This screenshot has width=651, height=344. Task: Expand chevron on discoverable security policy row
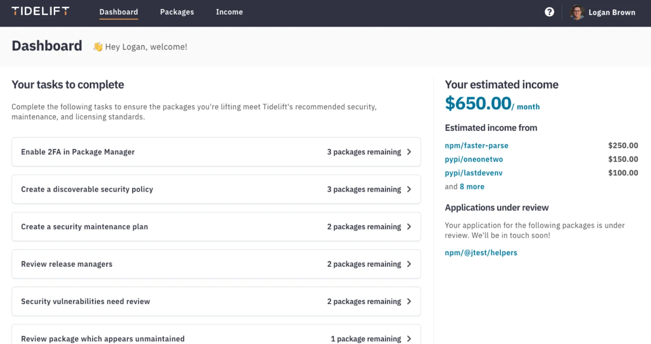tap(409, 189)
